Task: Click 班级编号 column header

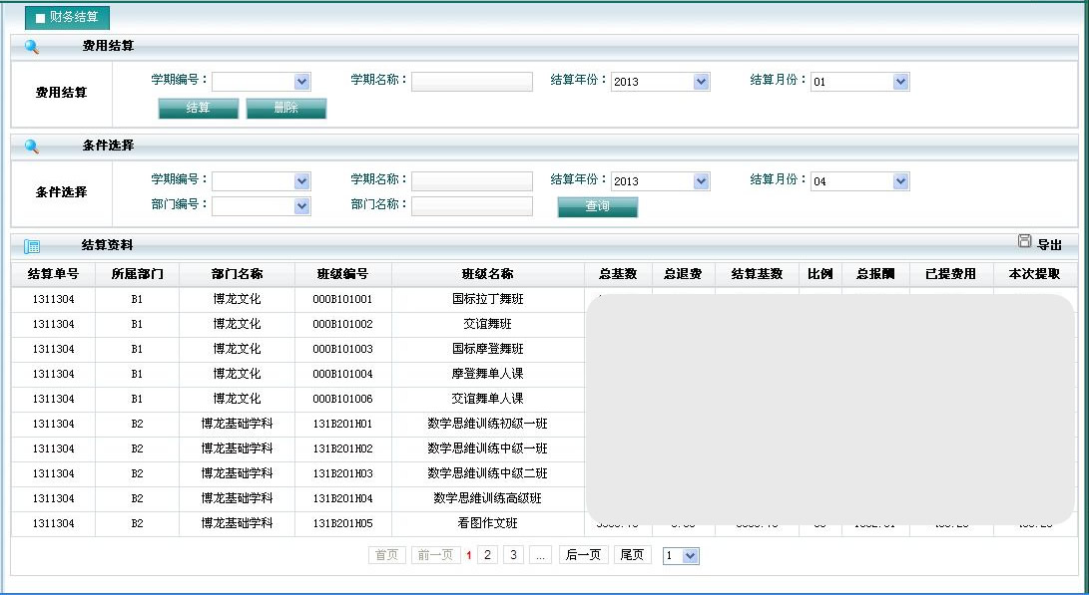Action: click(343, 274)
